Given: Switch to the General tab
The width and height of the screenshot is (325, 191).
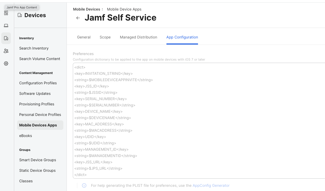Looking at the screenshot, I should (84, 37).
